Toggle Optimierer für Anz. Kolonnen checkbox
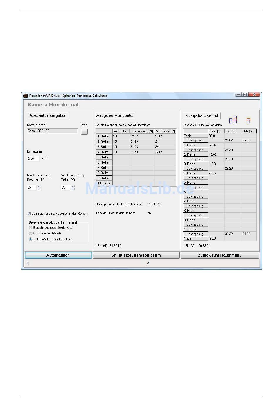279x408 pixels. [29, 214]
